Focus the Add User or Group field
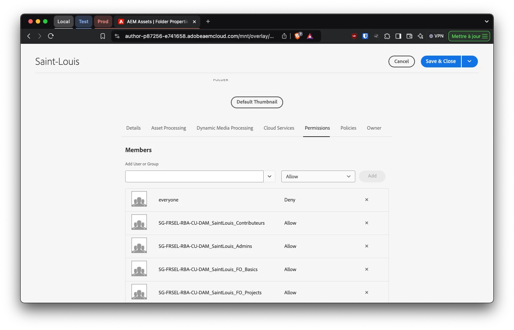Viewport: 514px width, 330px height. tap(194, 176)
